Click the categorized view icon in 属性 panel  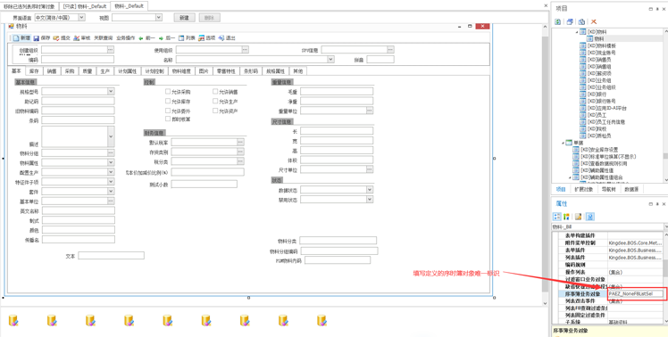point(556,217)
